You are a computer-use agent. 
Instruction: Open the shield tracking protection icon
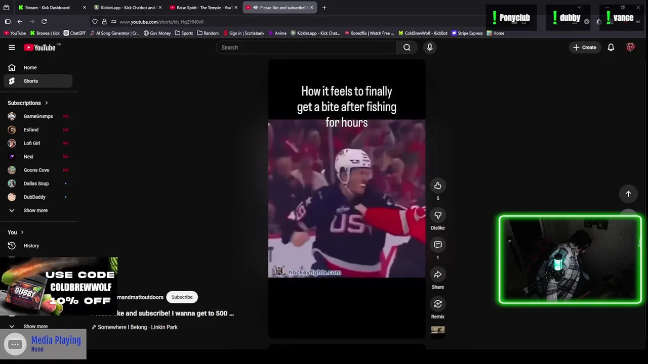95,22
